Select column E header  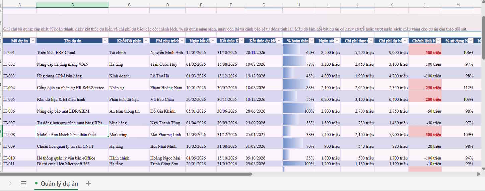(201, 5)
